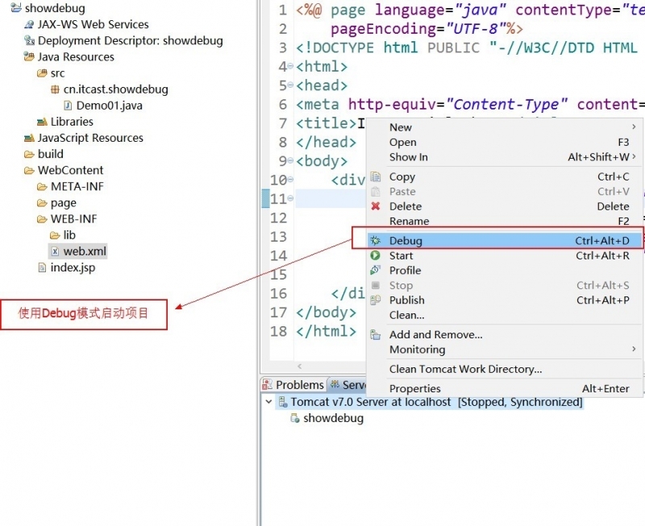Screen dimensions: 645x526
Task: Open the New submenu arrow
Action: click(x=634, y=126)
